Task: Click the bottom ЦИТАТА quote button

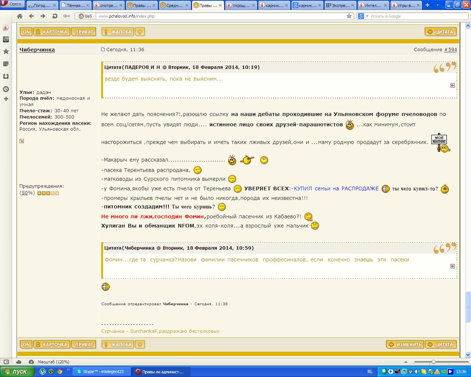Action: coord(440,345)
